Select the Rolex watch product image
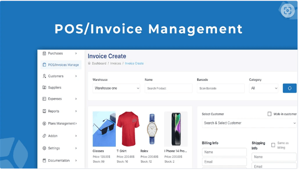Image resolution: width=305 pixels, height=172 pixels. (152, 129)
